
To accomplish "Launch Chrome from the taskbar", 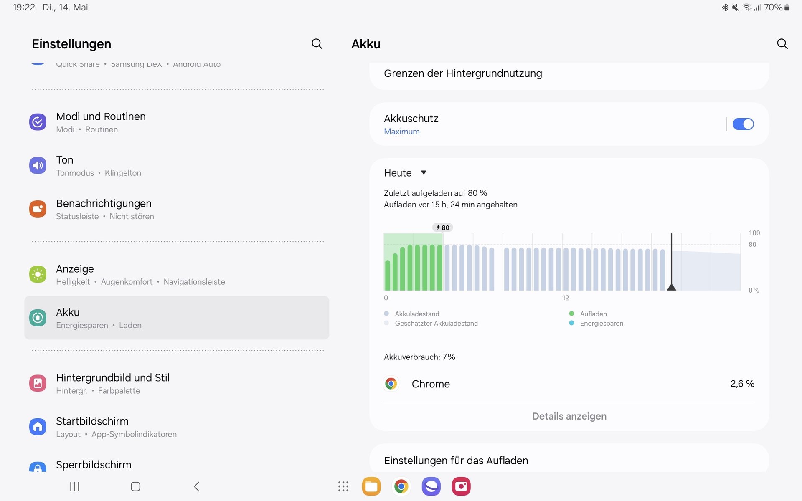I will click(x=401, y=486).
